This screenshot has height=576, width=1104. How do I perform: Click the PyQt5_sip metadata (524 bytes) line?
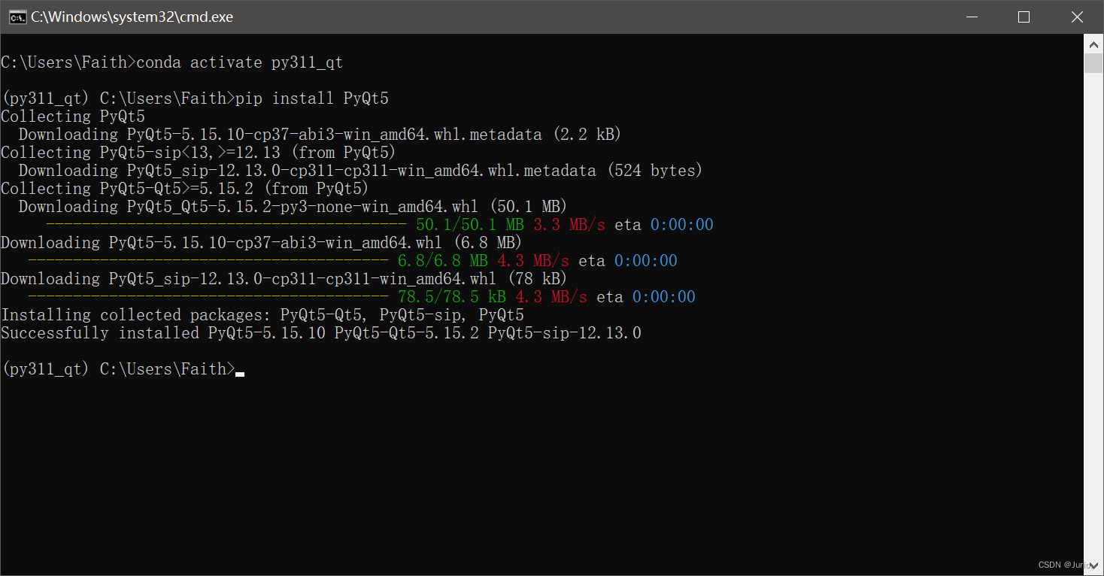pos(361,171)
